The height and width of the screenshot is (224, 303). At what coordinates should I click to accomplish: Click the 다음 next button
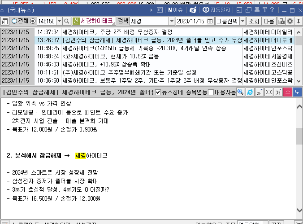[269, 21]
